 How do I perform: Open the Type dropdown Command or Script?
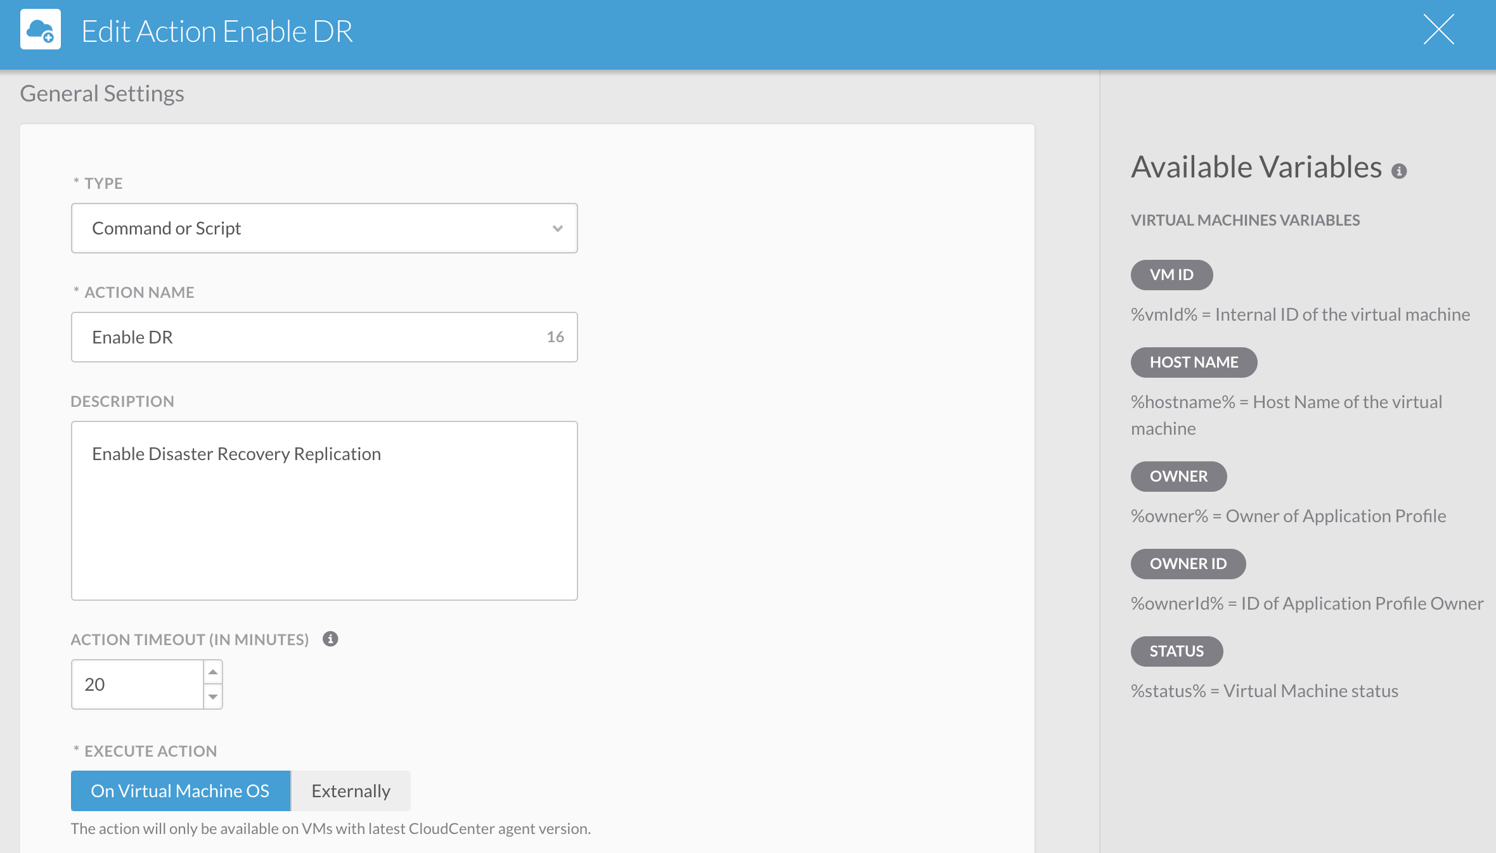coord(324,228)
